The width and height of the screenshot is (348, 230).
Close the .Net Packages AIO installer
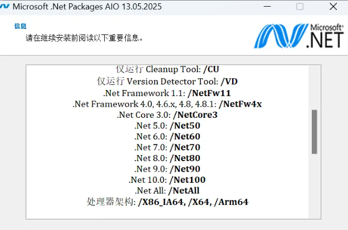(x=333, y=7)
